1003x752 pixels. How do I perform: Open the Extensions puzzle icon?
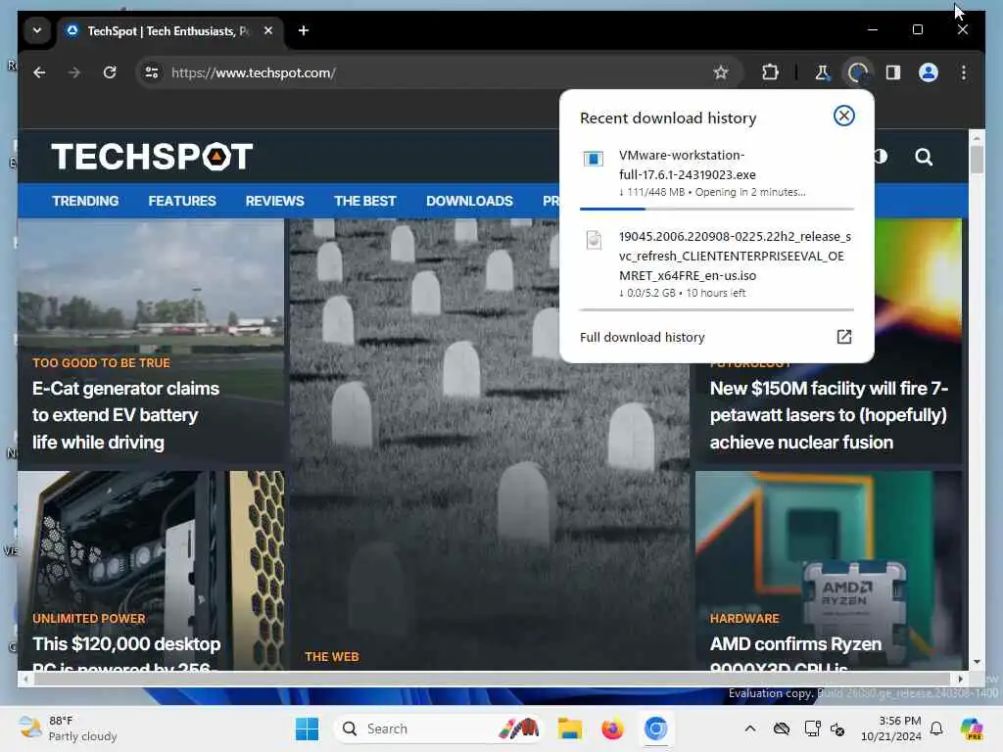pos(770,72)
